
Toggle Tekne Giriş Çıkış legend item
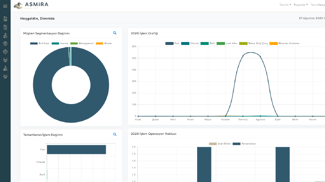[254, 43]
